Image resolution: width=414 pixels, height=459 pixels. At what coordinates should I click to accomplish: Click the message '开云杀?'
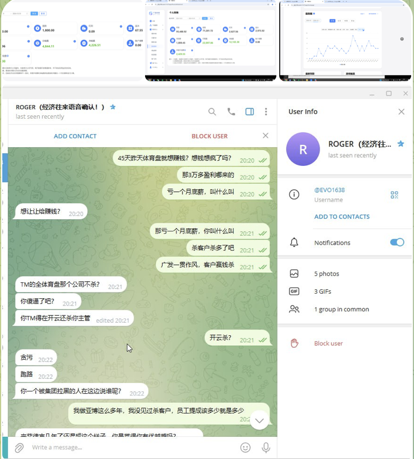point(237,338)
